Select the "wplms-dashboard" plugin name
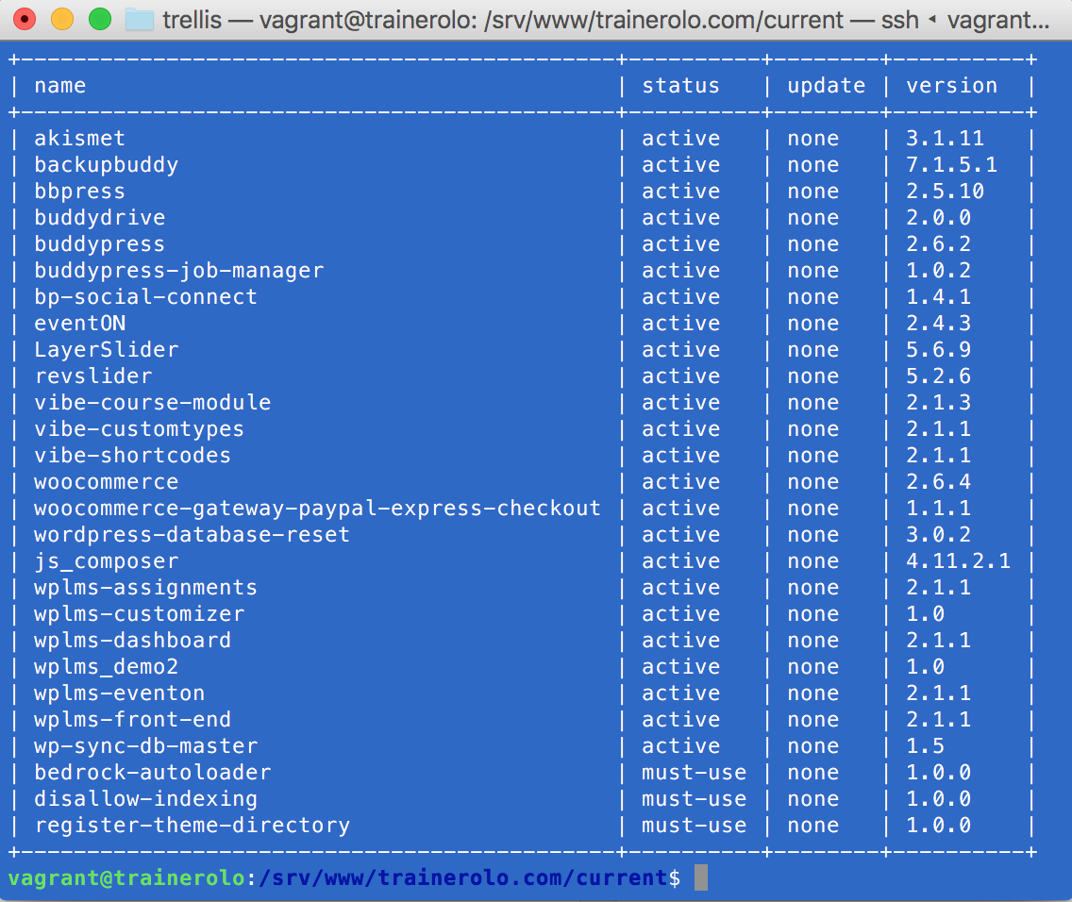The height and width of the screenshot is (902, 1072). pyautogui.click(x=133, y=641)
